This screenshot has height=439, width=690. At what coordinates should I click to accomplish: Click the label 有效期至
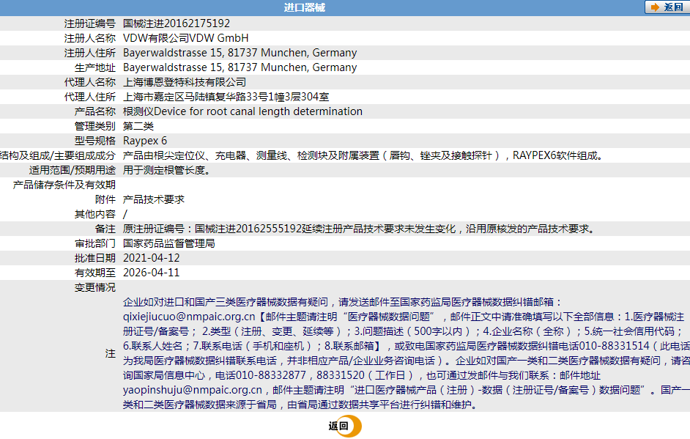click(x=95, y=273)
